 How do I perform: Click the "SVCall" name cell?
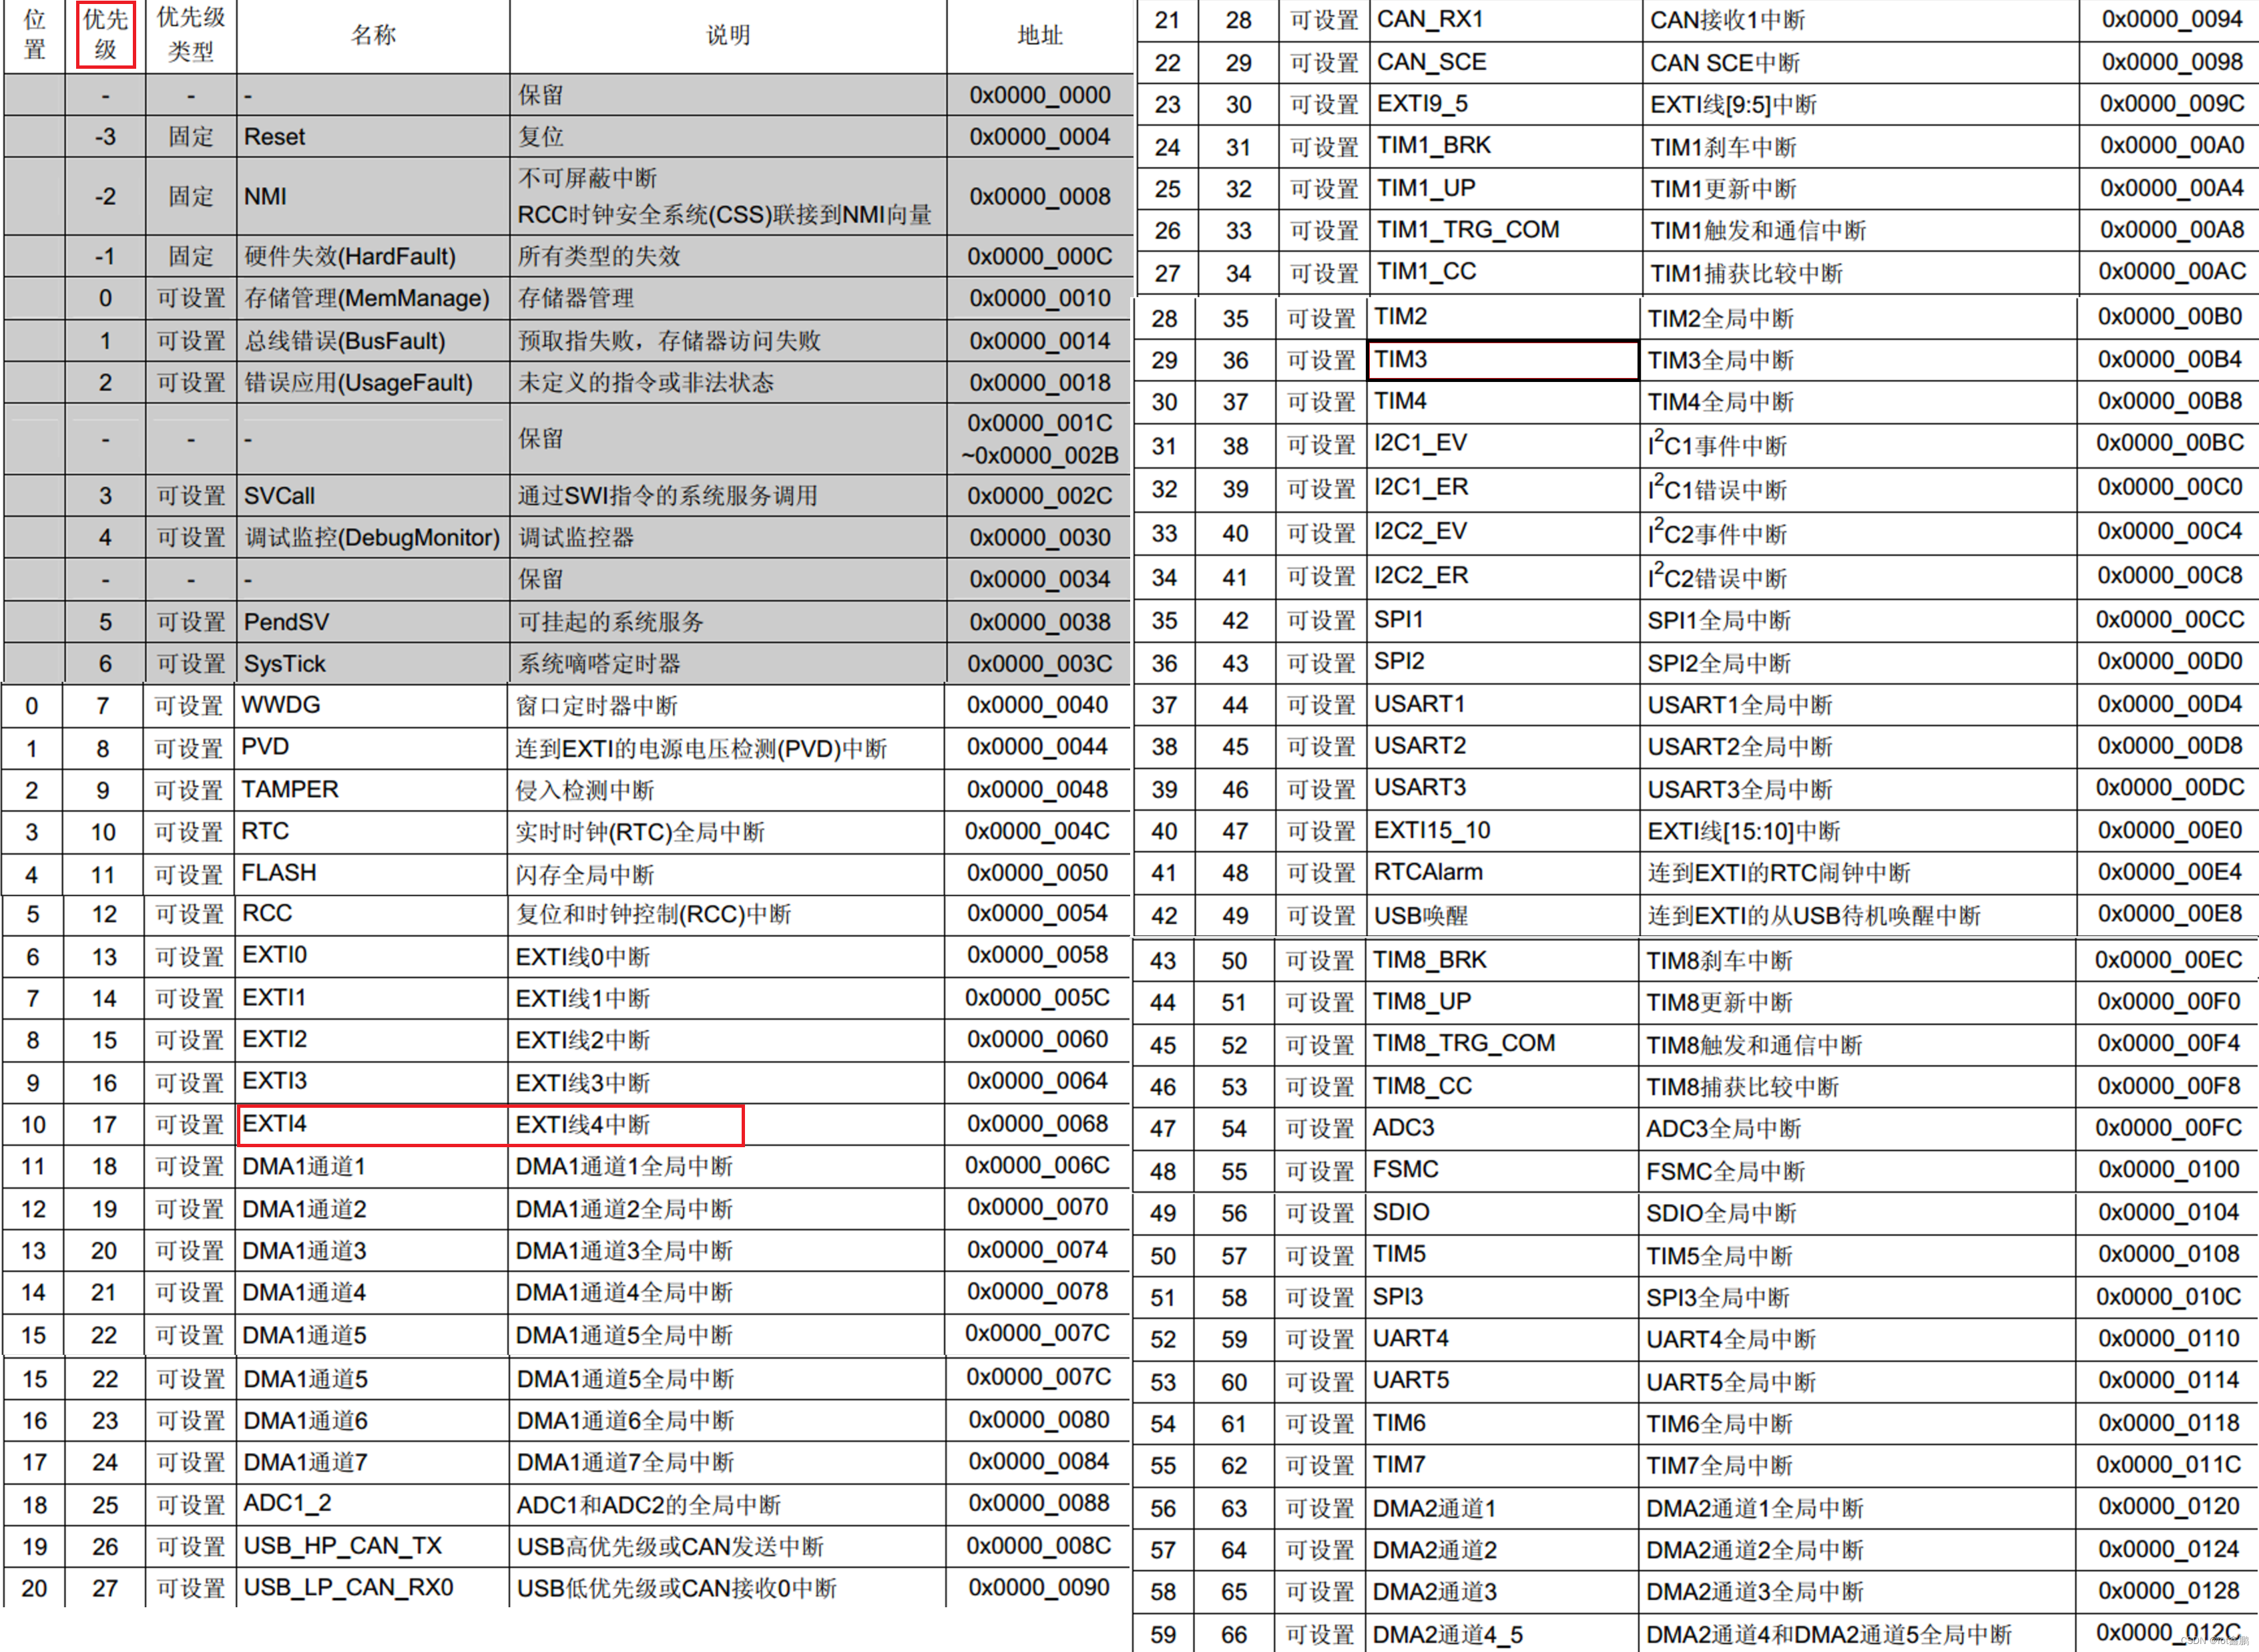373,496
